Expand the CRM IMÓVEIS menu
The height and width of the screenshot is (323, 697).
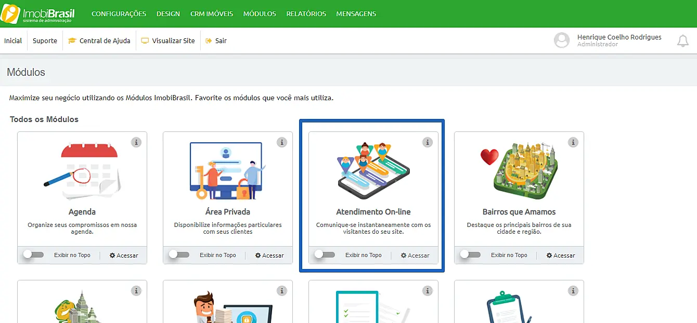pyautogui.click(x=212, y=14)
